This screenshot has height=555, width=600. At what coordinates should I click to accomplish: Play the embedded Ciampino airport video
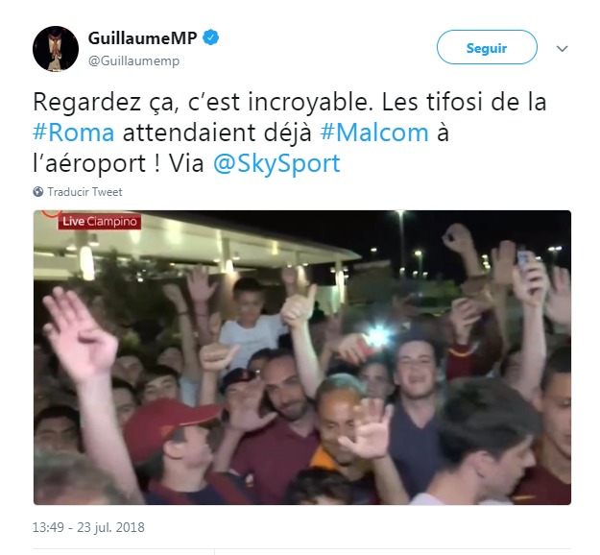point(302,357)
